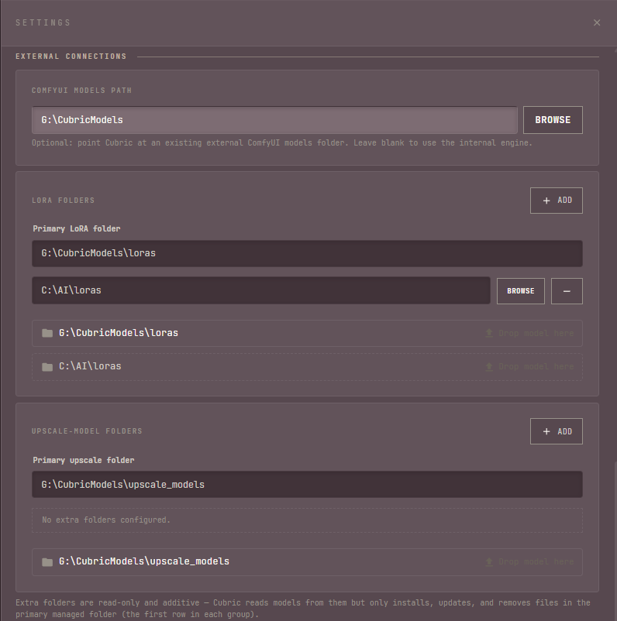Click the 'No extra folders configured.' text
617x621 pixels.
(x=106, y=520)
